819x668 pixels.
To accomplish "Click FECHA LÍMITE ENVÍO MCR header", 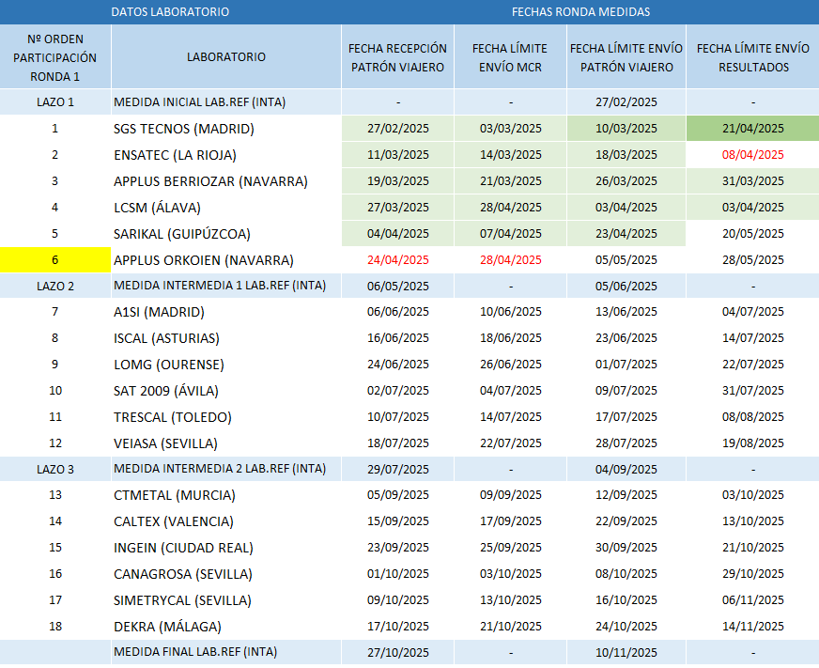I will [510, 57].
